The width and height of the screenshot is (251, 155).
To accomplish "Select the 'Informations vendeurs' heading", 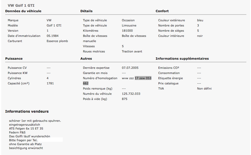I will (27, 112).
